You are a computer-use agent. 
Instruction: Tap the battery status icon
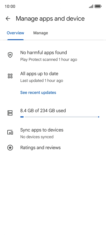[x=98, y=6]
